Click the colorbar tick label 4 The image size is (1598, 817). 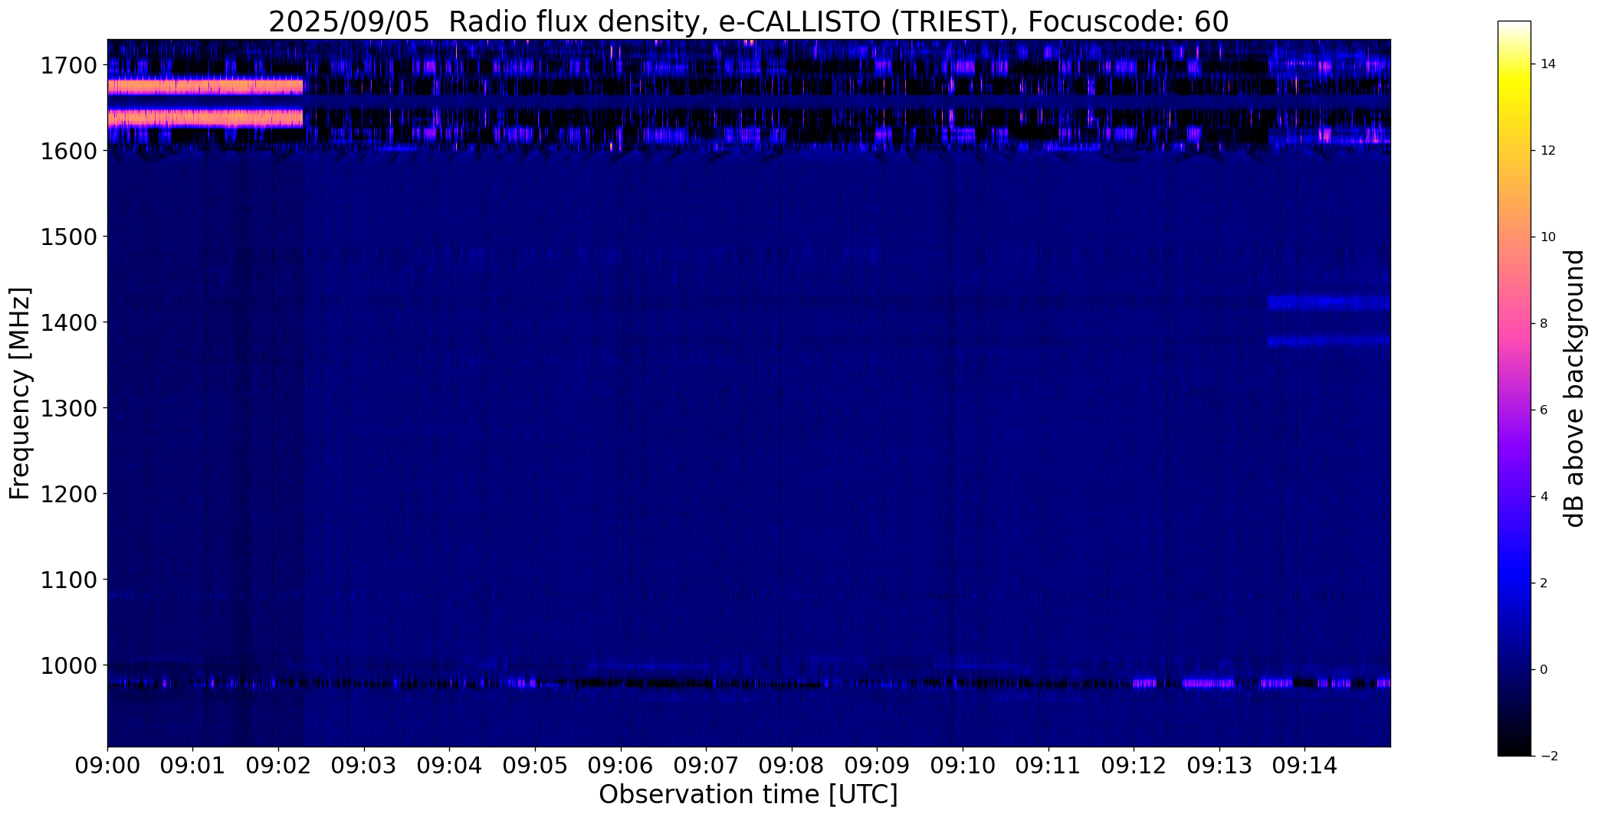pos(1544,497)
